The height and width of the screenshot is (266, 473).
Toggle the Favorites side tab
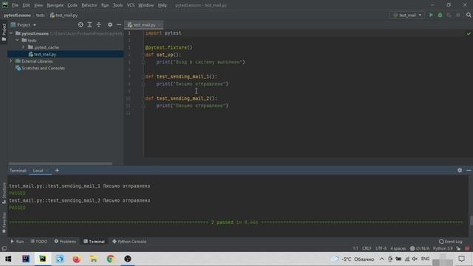pos(4,223)
